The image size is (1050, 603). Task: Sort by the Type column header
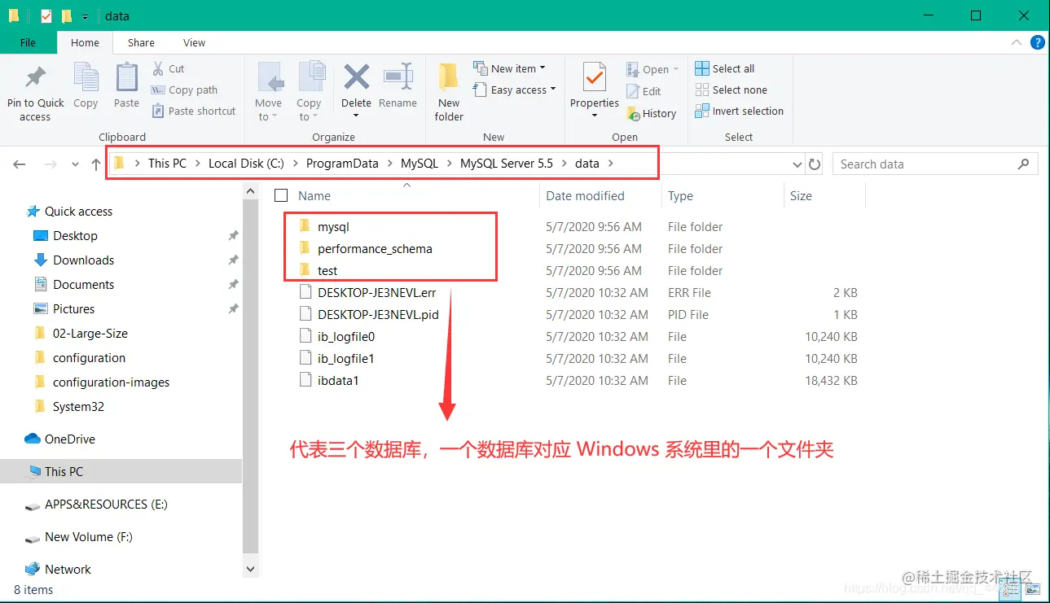pos(680,196)
